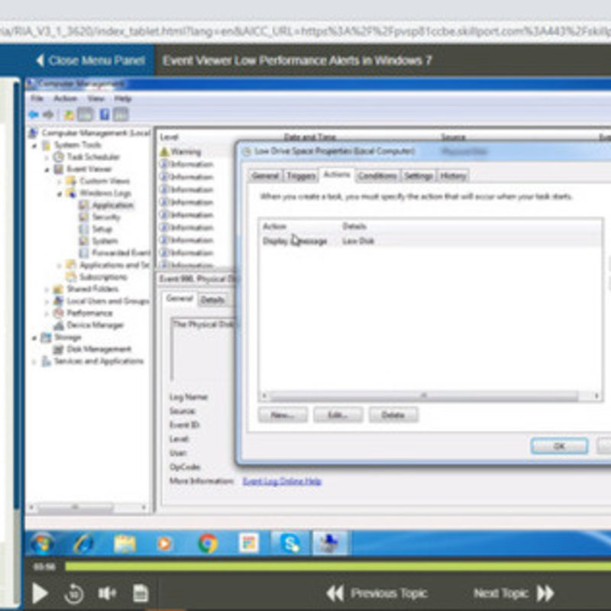Expand Applications and Services Logs node
Screen dimensions: 611x611
(x=60, y=266)
